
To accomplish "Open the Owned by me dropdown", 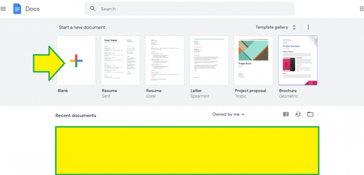I will pyautogui.click(x=228, y=114).
